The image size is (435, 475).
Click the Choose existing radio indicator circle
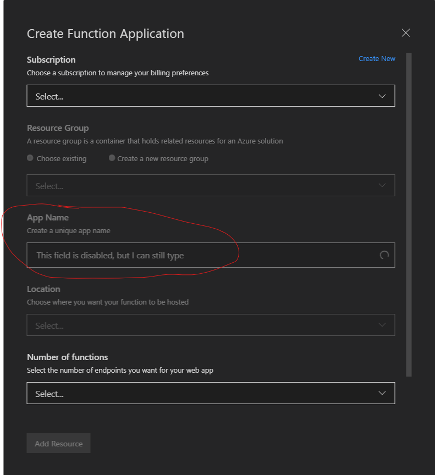pyautogui.click(x=30, y=158)
